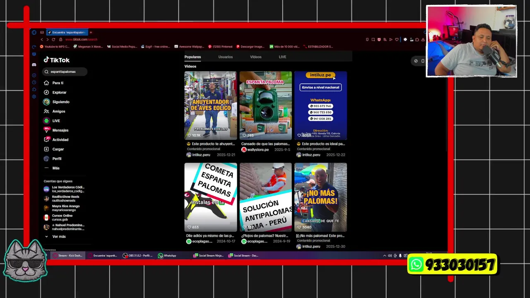This screenshot has height=298, width=530.
Task: Click the site lock security icon
Action: click(x=61, y=39)
